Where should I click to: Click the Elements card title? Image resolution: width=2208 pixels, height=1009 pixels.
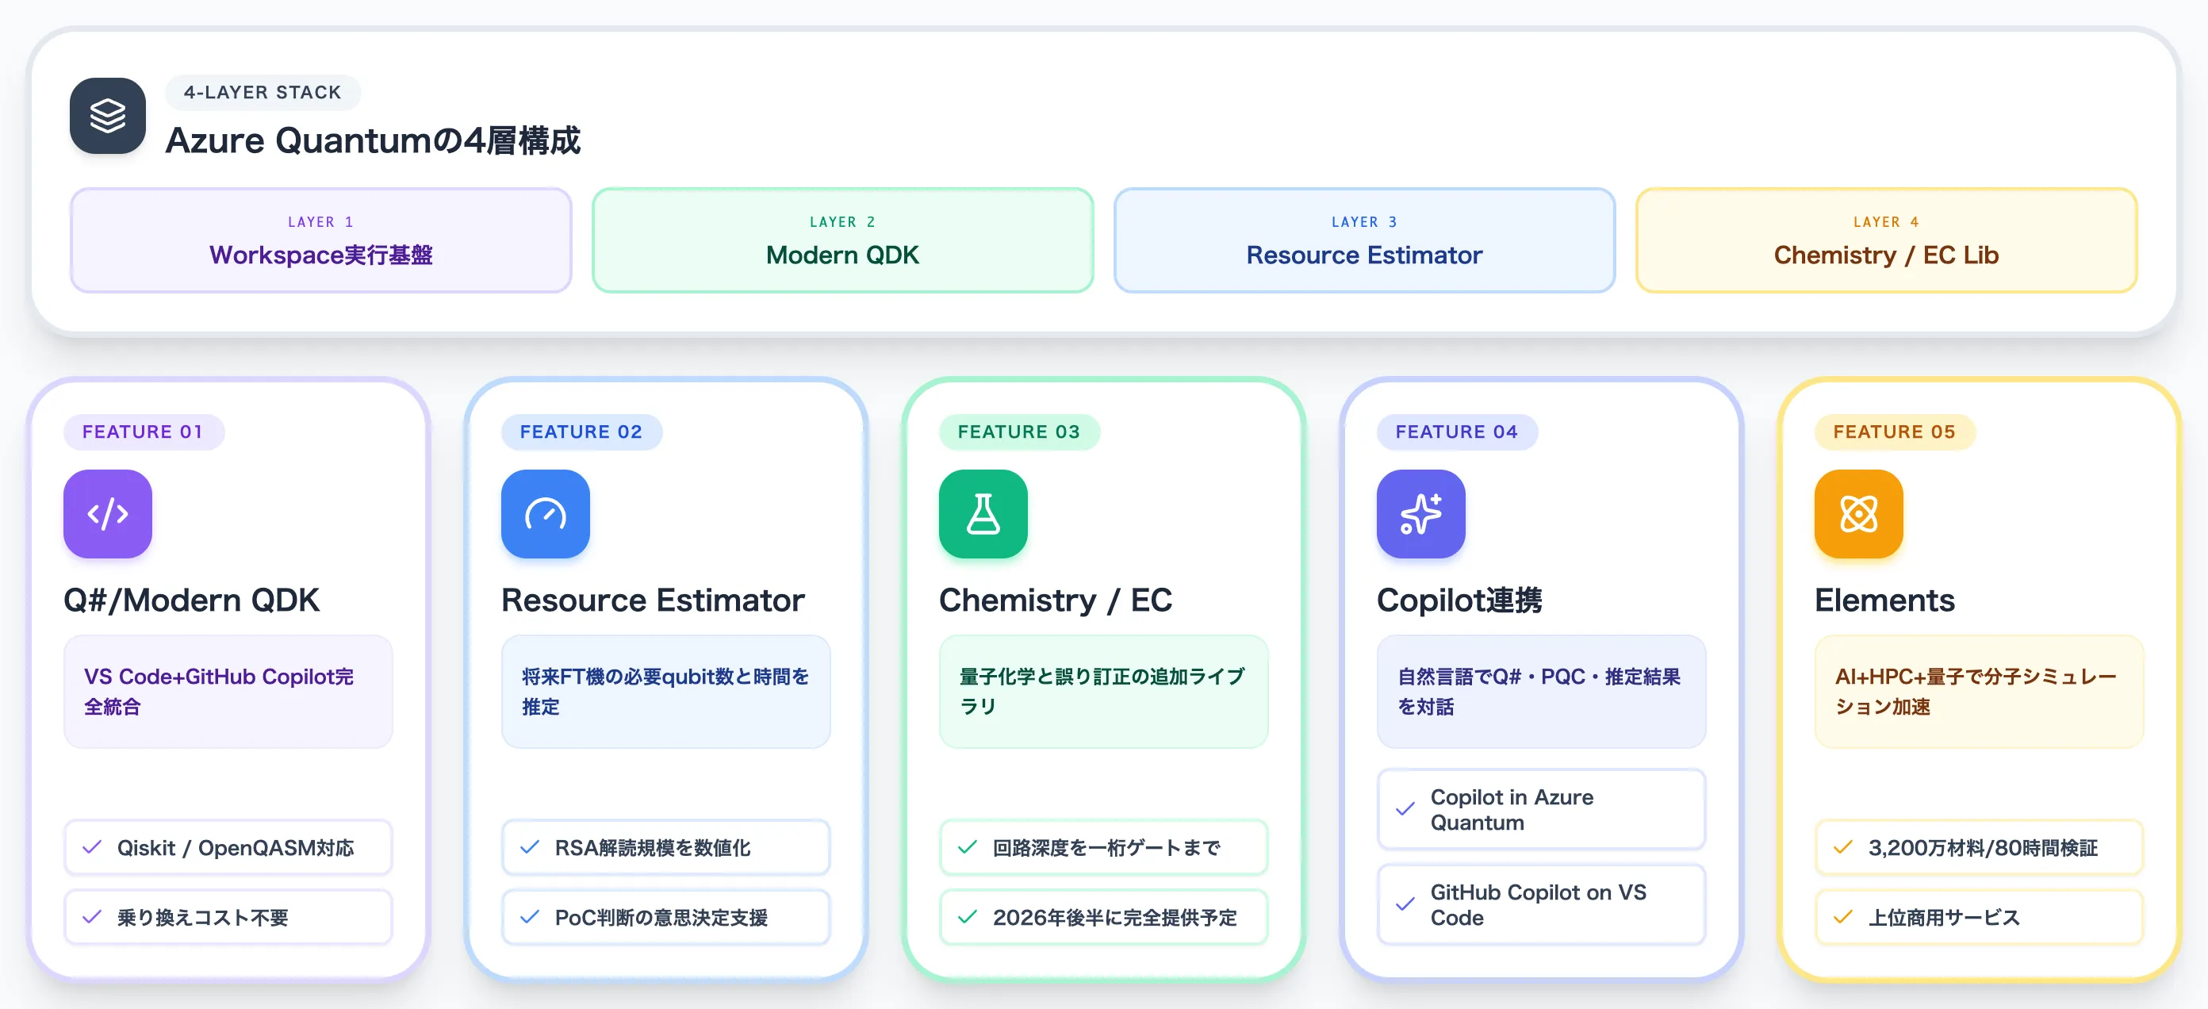pyautogui.click(x=1885, y=600)
